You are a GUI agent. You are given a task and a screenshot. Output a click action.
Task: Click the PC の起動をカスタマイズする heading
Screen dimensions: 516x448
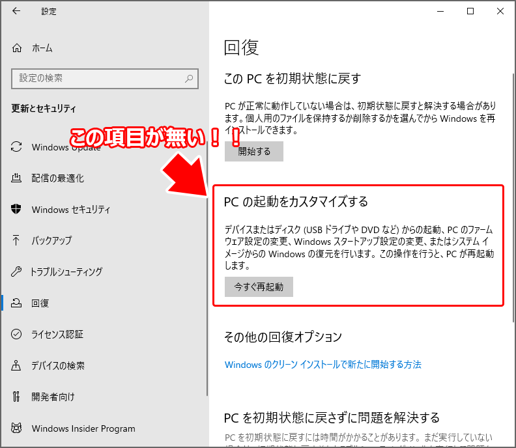[296, 202]
